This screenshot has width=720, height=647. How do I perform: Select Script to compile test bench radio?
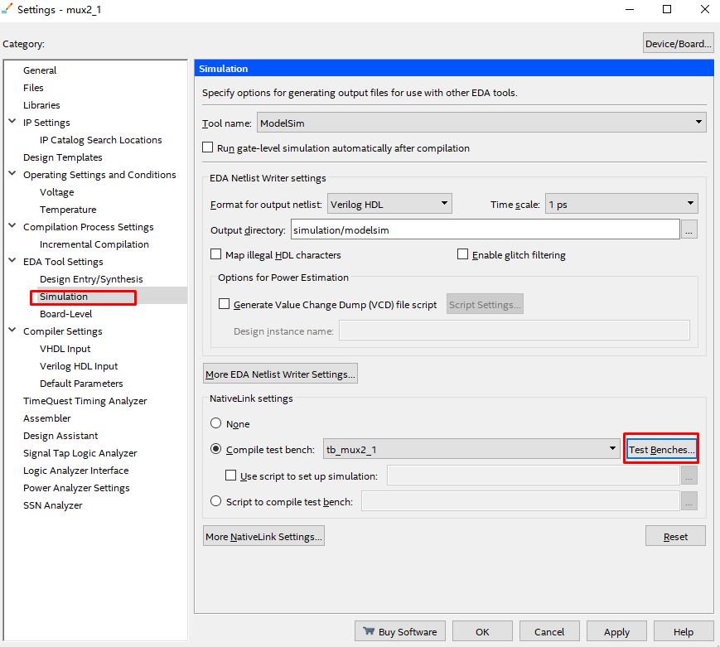215,501
